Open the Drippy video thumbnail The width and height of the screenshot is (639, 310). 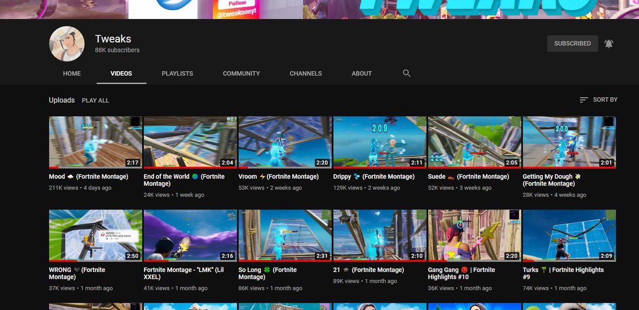tap(380, 142)
